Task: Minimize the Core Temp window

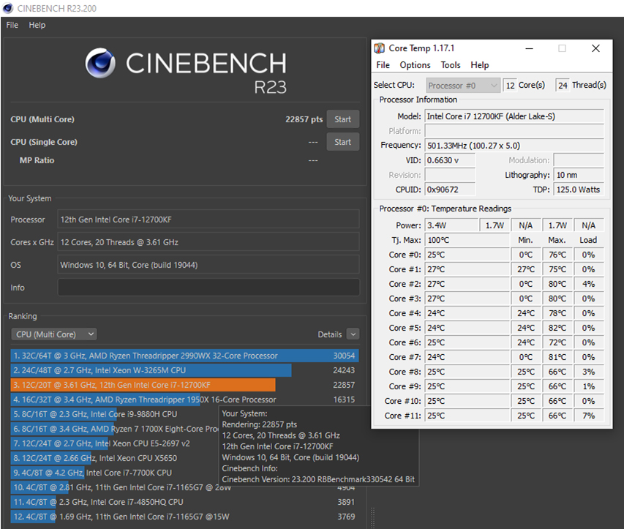Action: coord(530,48)
